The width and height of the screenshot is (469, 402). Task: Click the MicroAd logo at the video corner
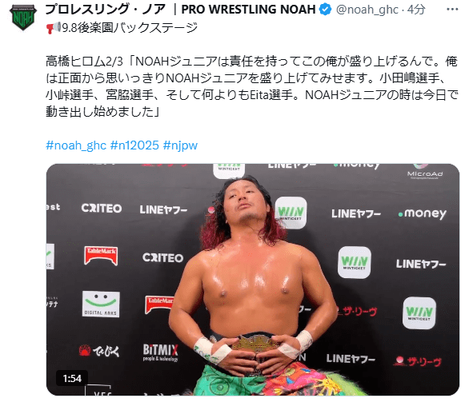(425, 173)
